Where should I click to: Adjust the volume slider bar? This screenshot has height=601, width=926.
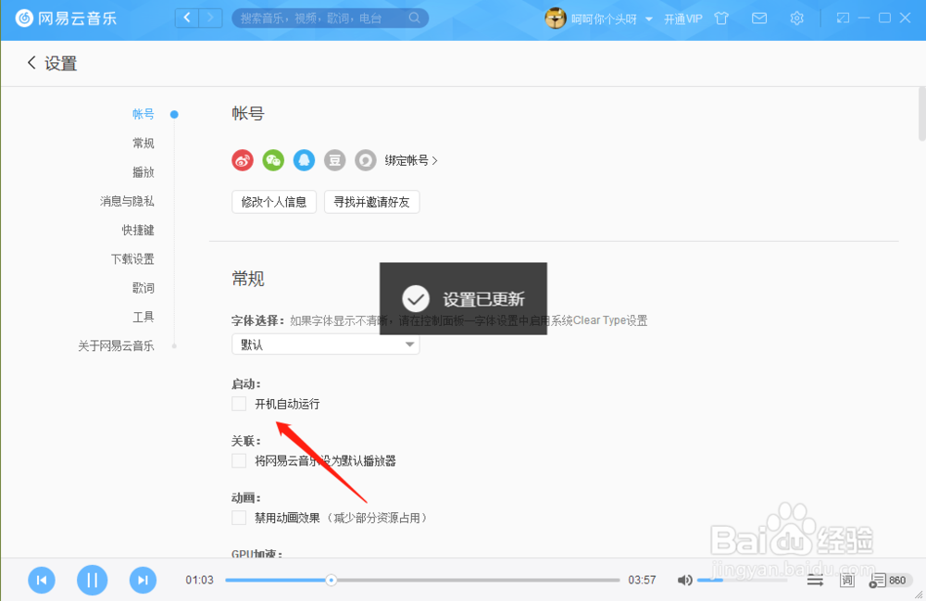(742, 580)
